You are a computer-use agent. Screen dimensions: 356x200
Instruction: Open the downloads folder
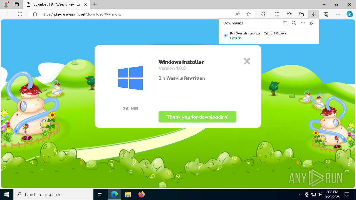(x=285, y=23)
